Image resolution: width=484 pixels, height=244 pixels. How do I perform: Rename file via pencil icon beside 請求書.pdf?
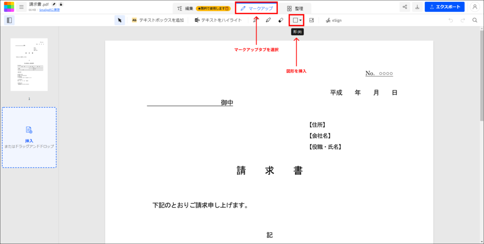[x=54, y=4]
